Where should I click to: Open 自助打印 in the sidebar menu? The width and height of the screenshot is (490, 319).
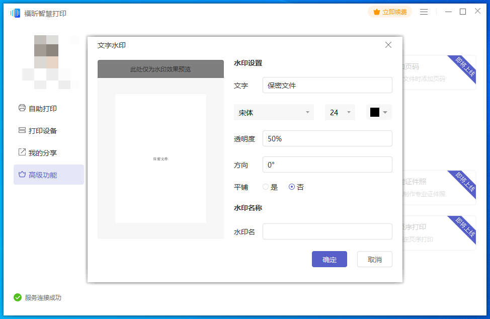[43, 108]
